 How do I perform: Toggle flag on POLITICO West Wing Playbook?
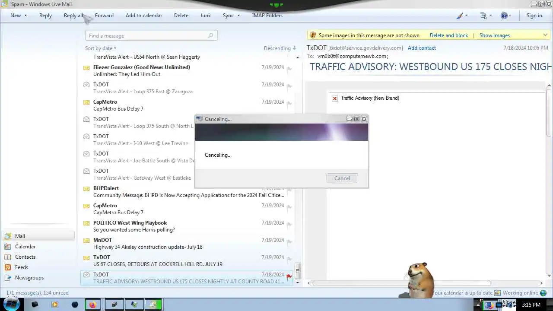(289, 225)
